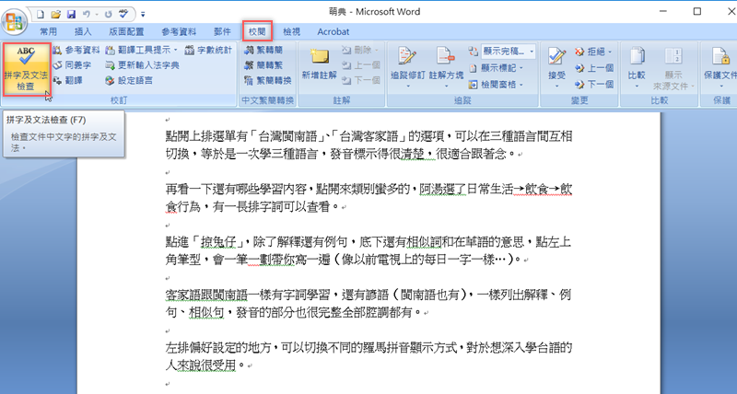
Task: Save document using quick access save icon
Action: pos(72,15)
